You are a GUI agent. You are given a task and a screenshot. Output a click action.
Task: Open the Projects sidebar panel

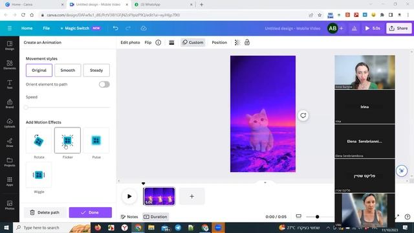pyautogui.click(x=10, y=162)
